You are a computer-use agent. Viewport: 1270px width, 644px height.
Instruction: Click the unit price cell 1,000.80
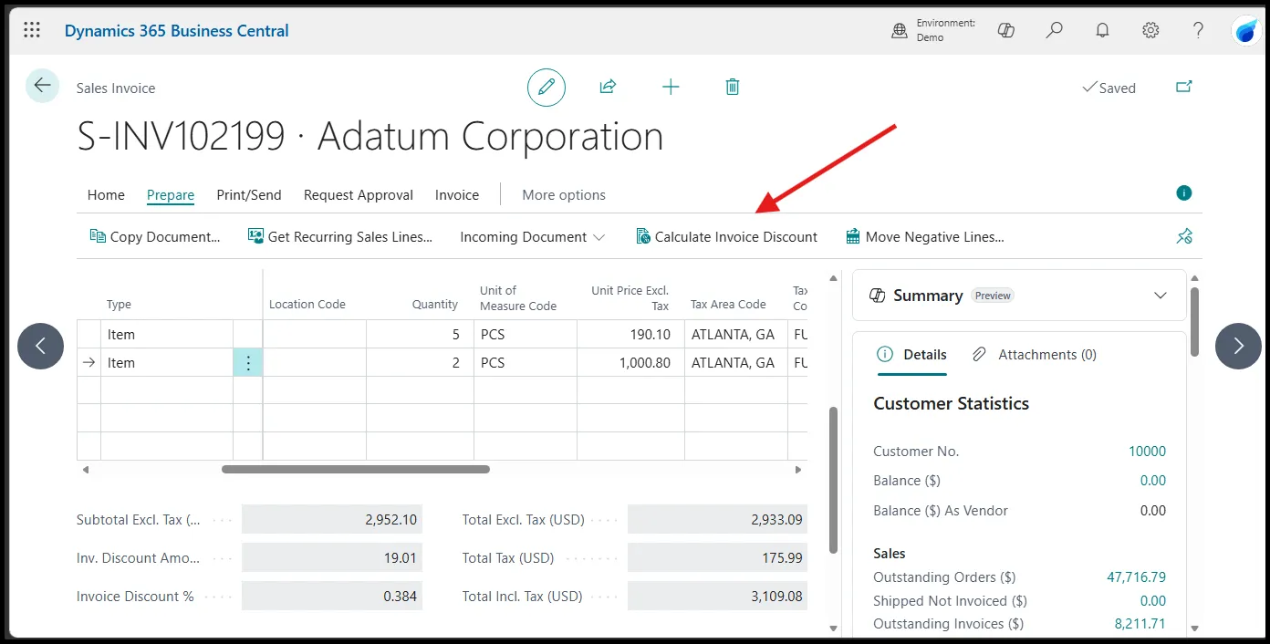point(630,362)
